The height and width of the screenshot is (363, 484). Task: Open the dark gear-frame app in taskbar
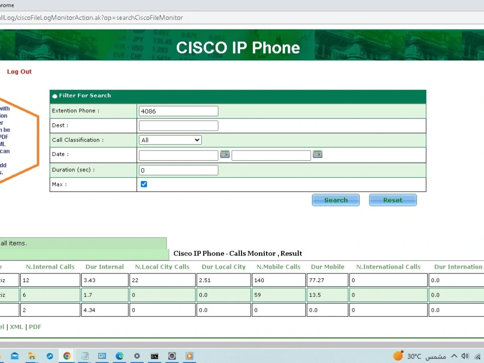tap(172, 356)
